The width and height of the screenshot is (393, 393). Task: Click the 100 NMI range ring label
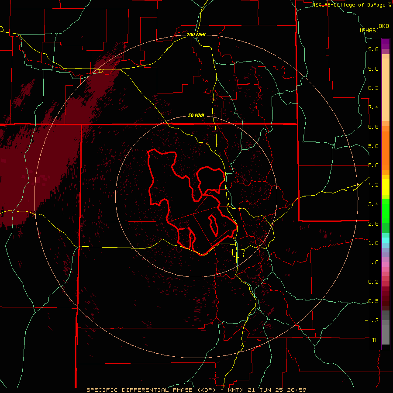click(x=196, y=34)
